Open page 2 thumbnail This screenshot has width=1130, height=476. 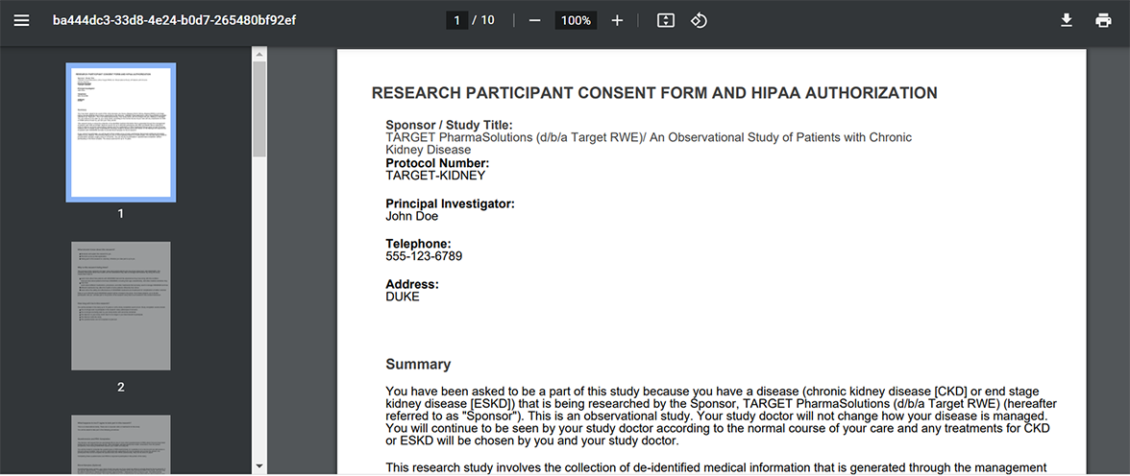click(120, 306)
